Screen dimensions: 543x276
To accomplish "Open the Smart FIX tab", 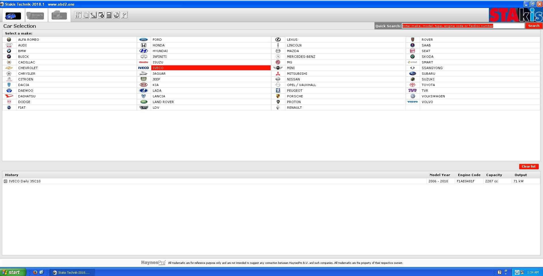I will click(35, 15).
